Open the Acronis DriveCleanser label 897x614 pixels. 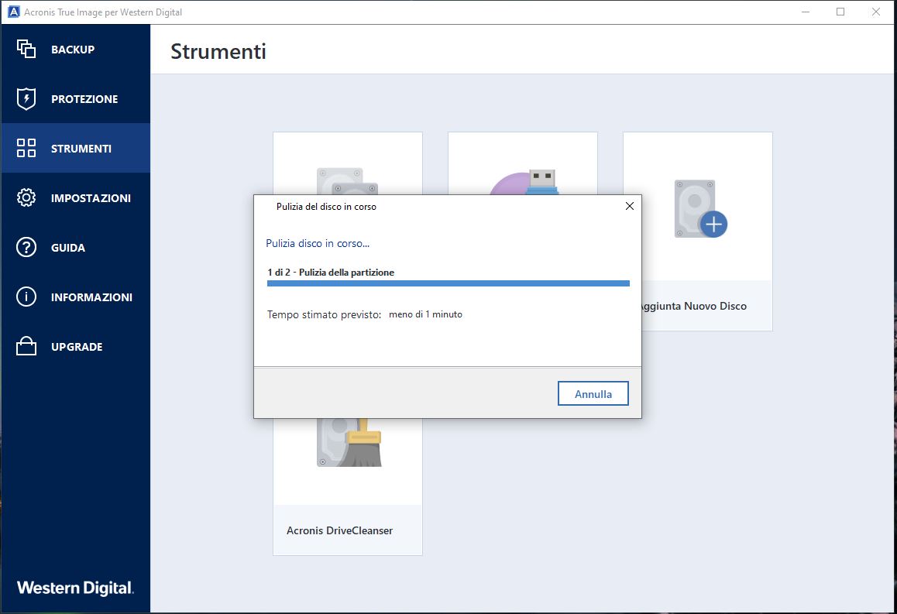[340, 530]
